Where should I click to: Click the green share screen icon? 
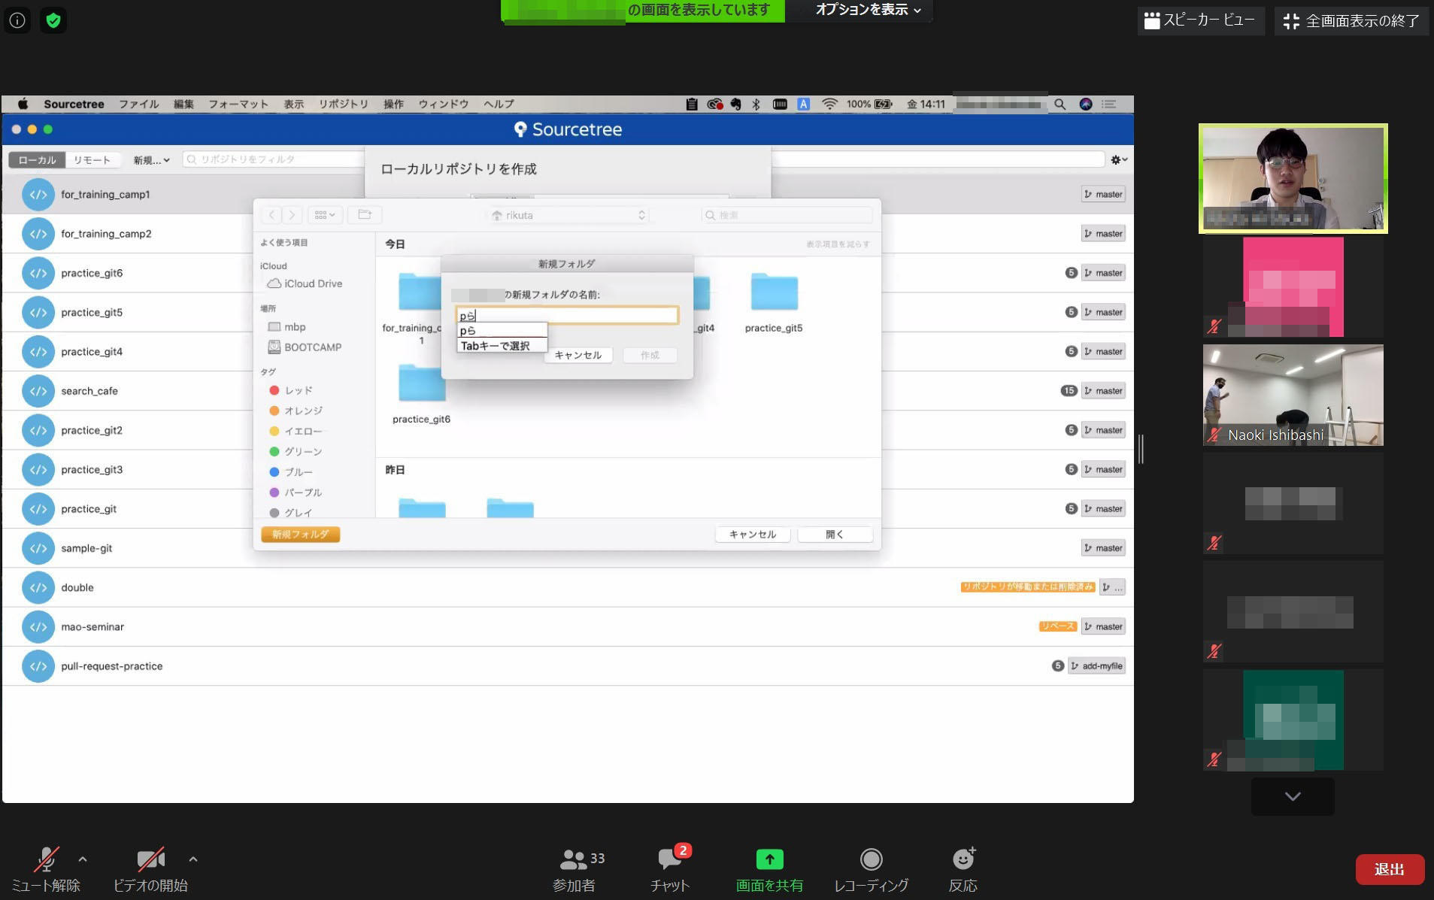[769, 859]
